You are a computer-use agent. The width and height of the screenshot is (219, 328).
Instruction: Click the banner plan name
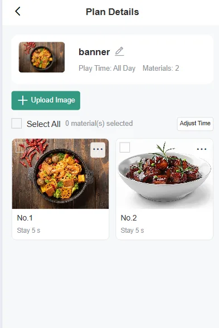94,52
